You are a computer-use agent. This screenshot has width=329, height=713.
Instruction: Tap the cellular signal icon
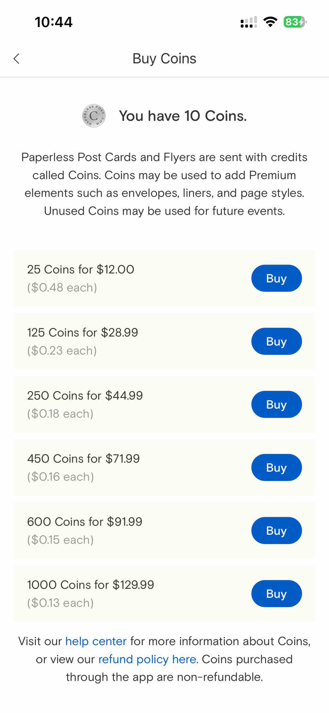click(249, 22)
